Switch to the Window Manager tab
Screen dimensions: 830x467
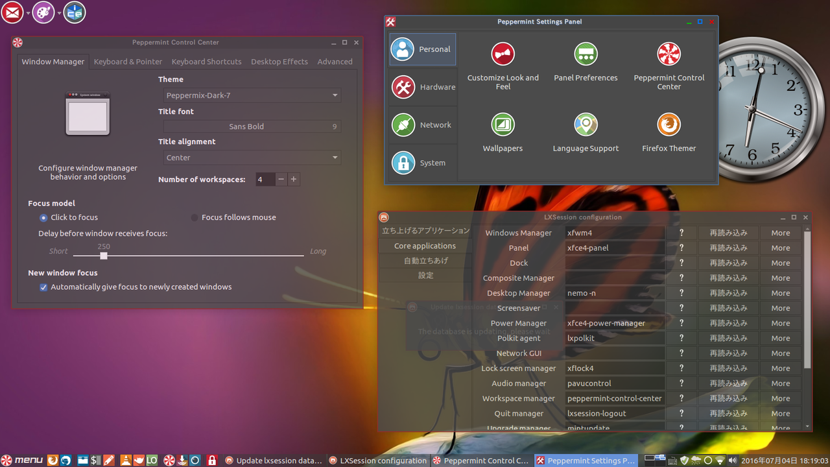(53, 62)
